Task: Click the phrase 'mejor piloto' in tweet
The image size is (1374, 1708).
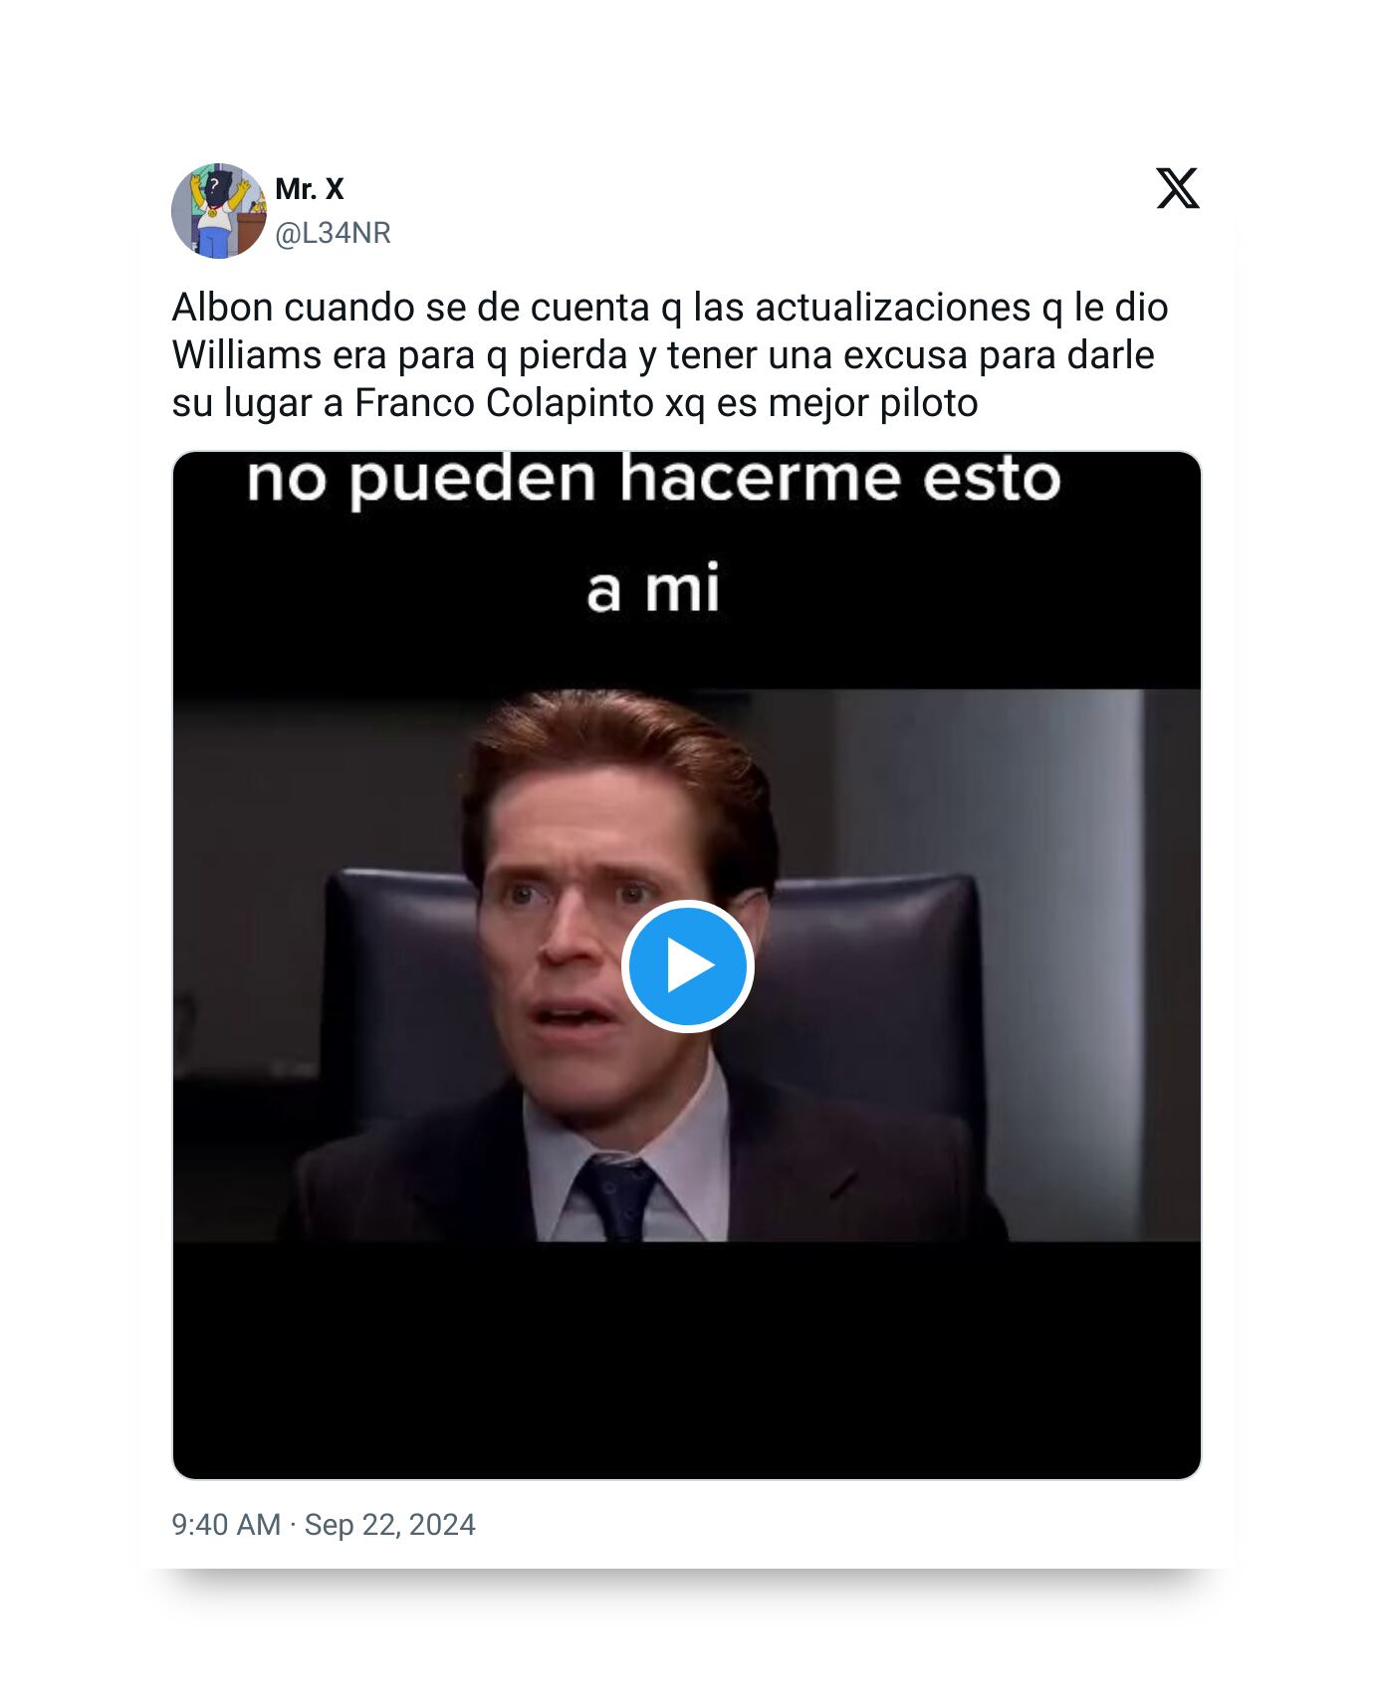Action: click(x=873, y=403)
